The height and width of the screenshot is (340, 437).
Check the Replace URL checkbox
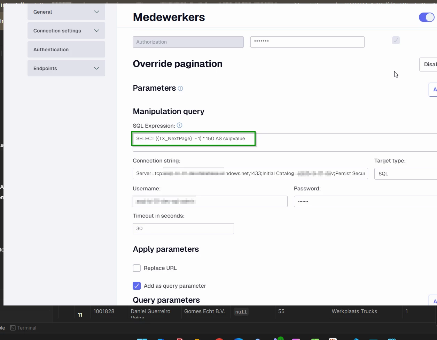pyautogui.click(x=137, y=268)
